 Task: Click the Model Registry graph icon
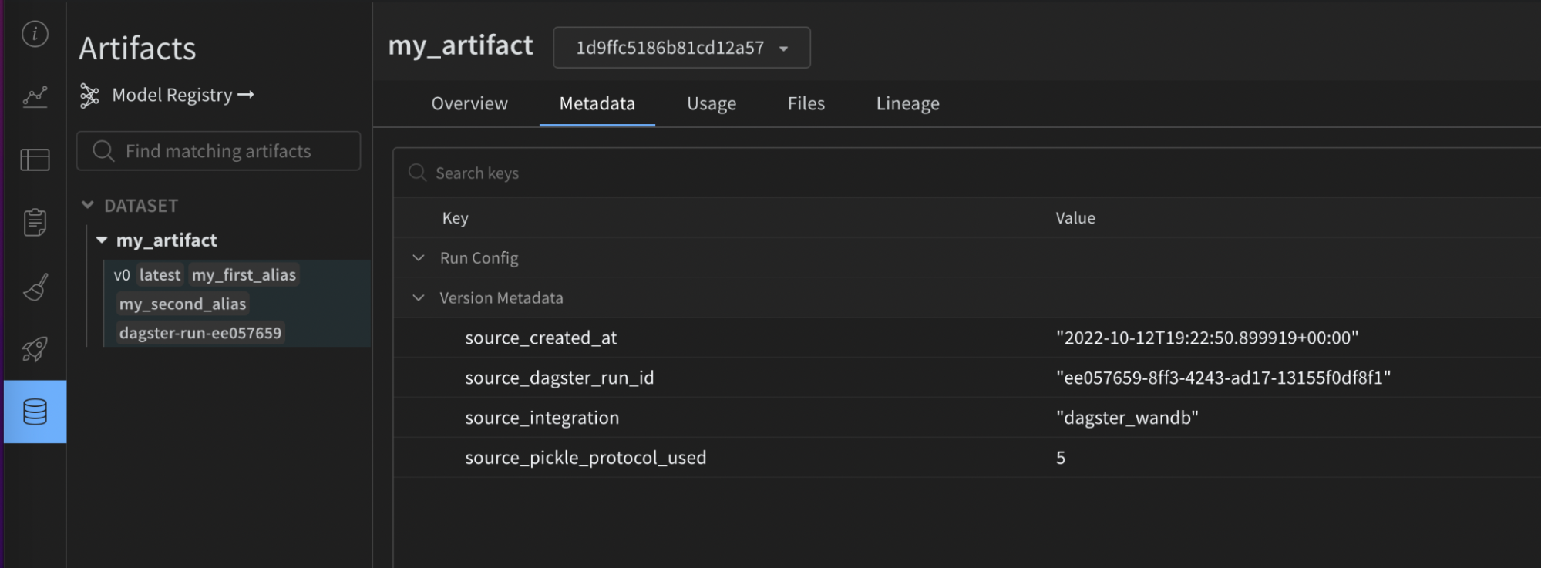90,96
